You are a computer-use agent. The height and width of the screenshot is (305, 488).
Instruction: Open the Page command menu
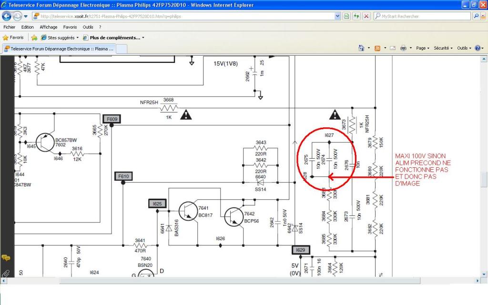[x=423, y=48]
